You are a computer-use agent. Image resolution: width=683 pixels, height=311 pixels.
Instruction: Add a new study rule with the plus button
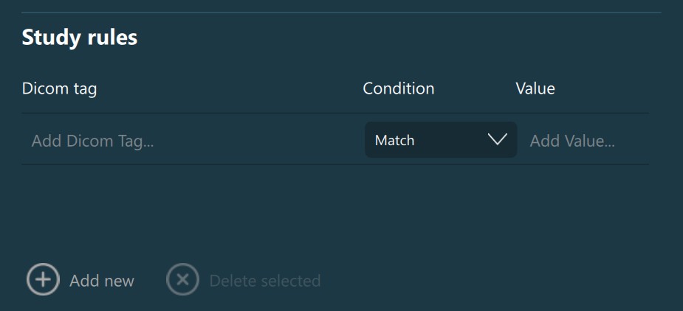tap(43, 280)
